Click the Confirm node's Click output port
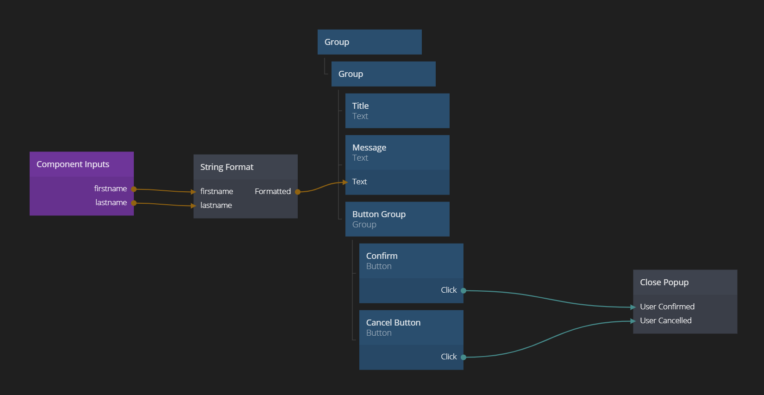The image size is (764, 395). point(463,291)
